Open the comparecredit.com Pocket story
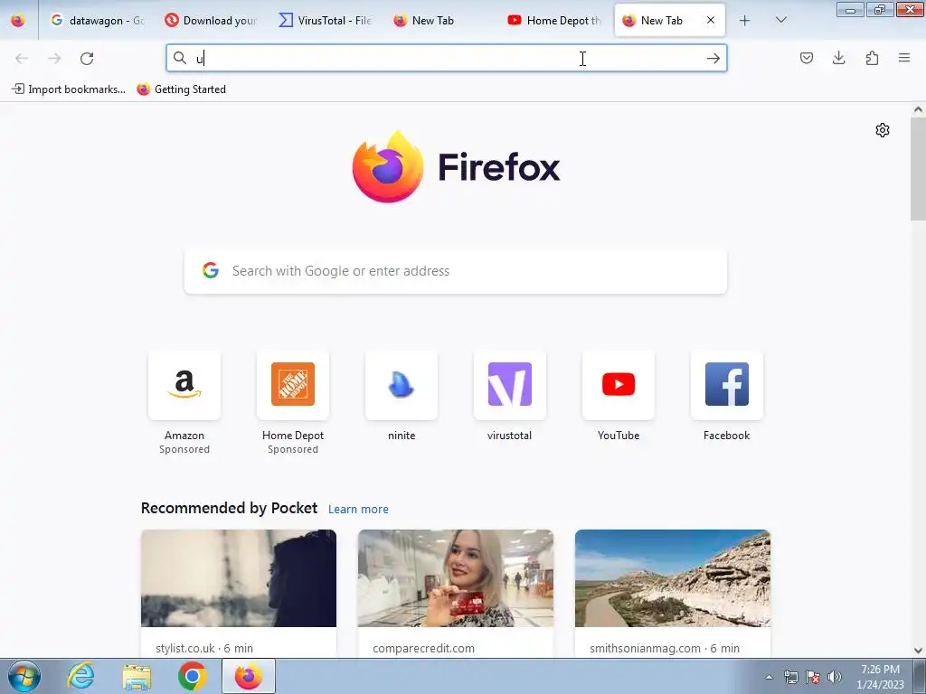The image size is (926, 694). pyautogui.click(x=456, y=593)
